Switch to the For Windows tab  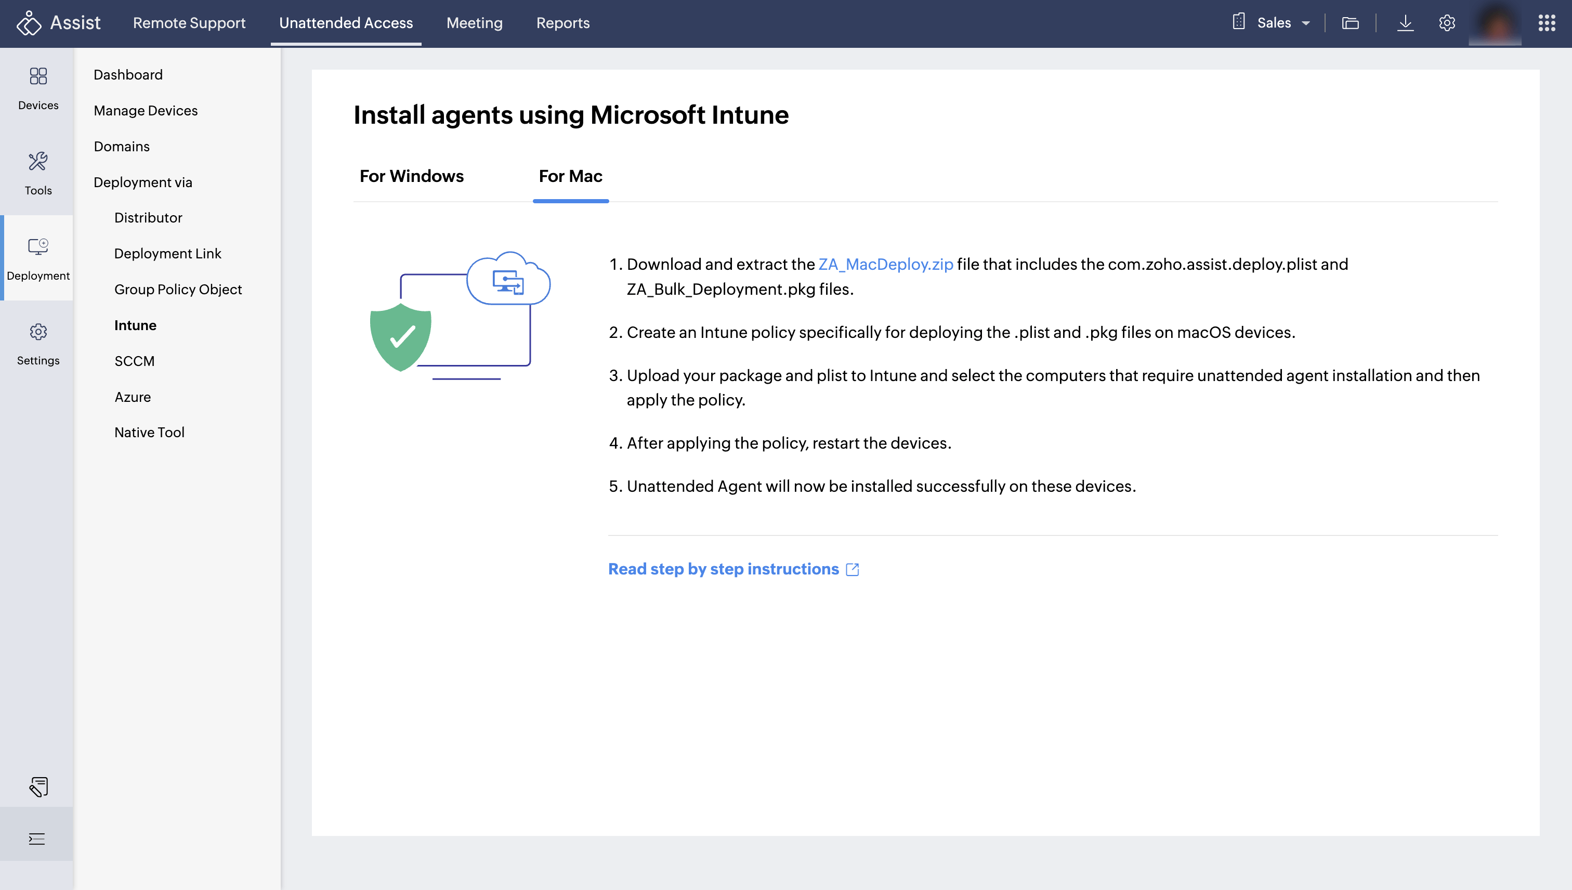[411, 176]
